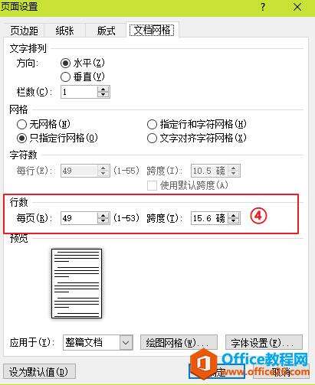Click the 每页 lines field showing 49
Screen dimensions: 315x385
(x=79, y=218)
